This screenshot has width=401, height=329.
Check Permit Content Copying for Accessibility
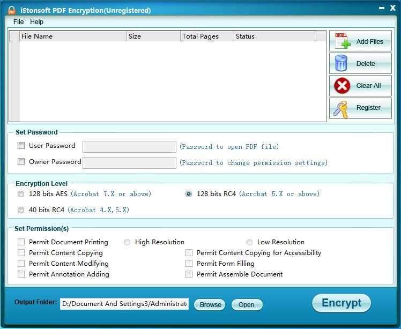pos(189,252)
